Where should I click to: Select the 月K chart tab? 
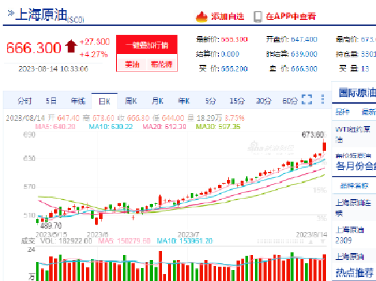pyautogui.click(x=157, y=101)
